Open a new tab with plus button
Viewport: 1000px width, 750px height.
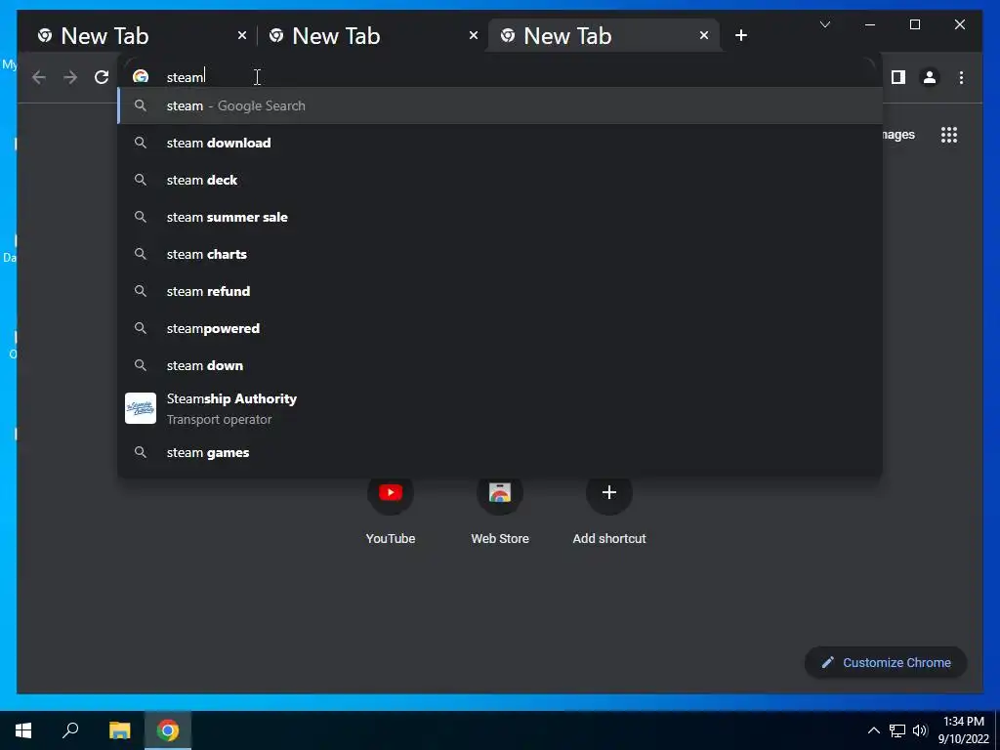740,36
